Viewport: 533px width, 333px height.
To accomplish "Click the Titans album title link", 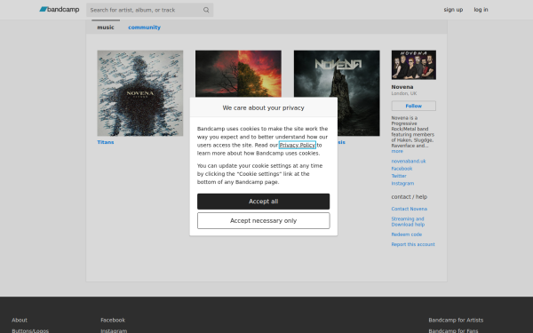I will pos(106,142).
